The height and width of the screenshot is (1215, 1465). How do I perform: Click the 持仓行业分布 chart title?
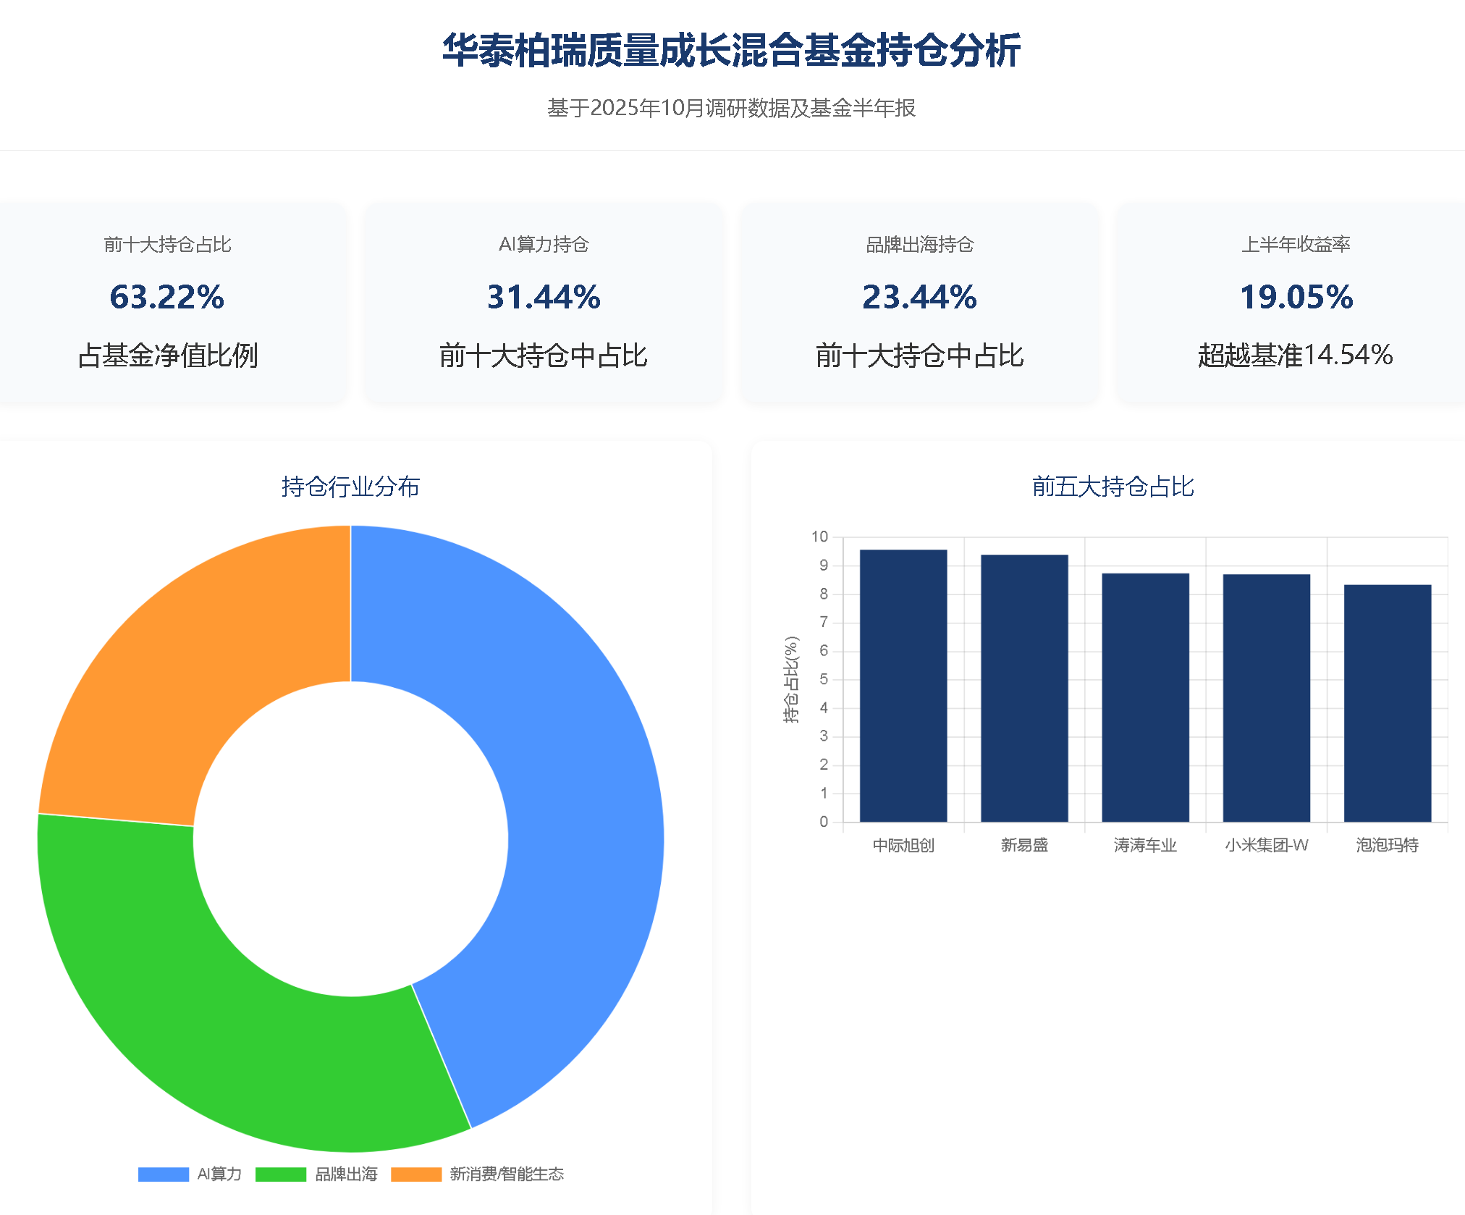(350, 487)
